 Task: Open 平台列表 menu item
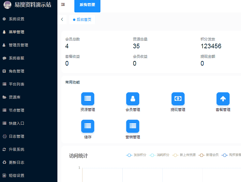16,84
